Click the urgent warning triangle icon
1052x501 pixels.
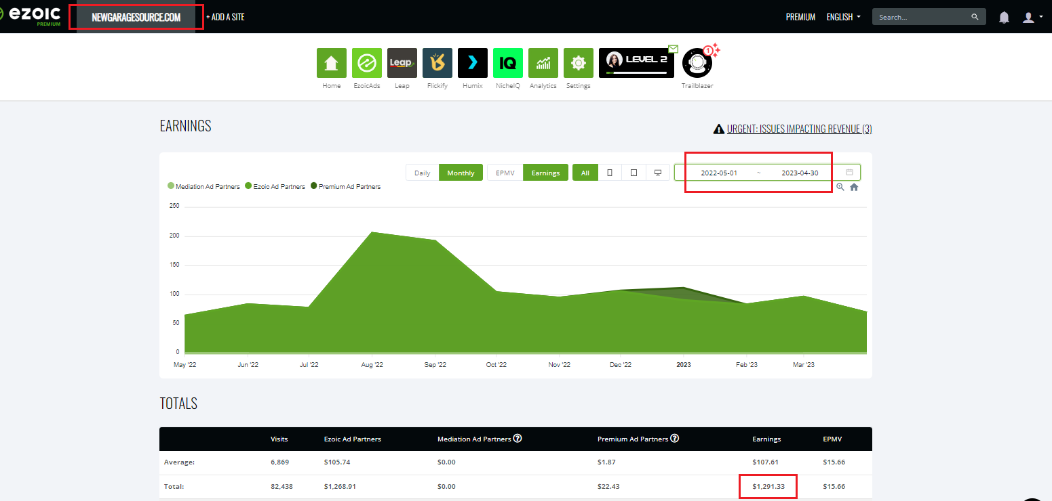pyautogui.click(x=718, y=129)
